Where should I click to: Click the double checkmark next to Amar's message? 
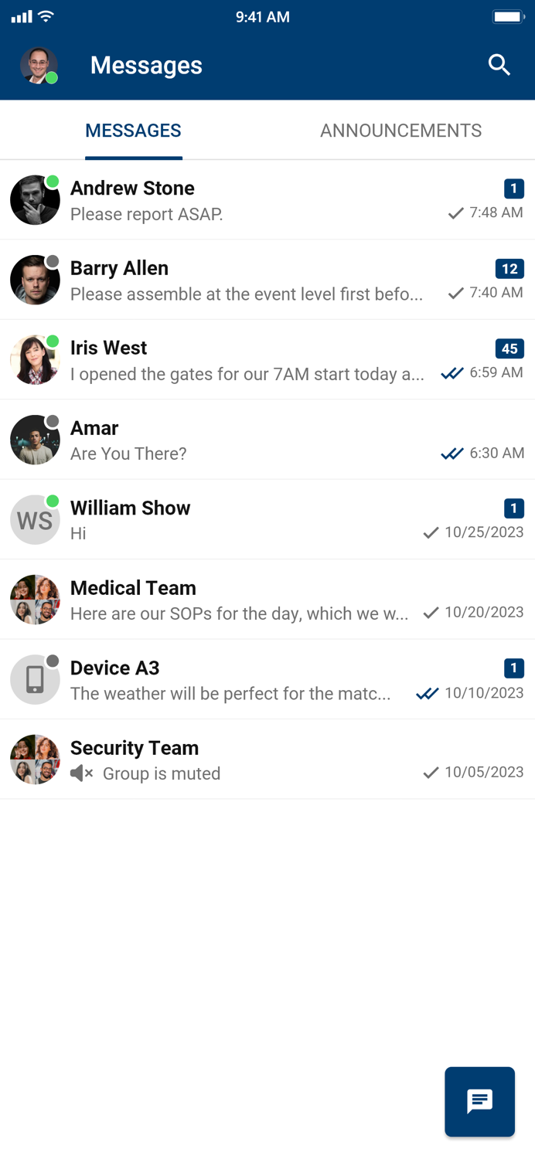[452, 454]
